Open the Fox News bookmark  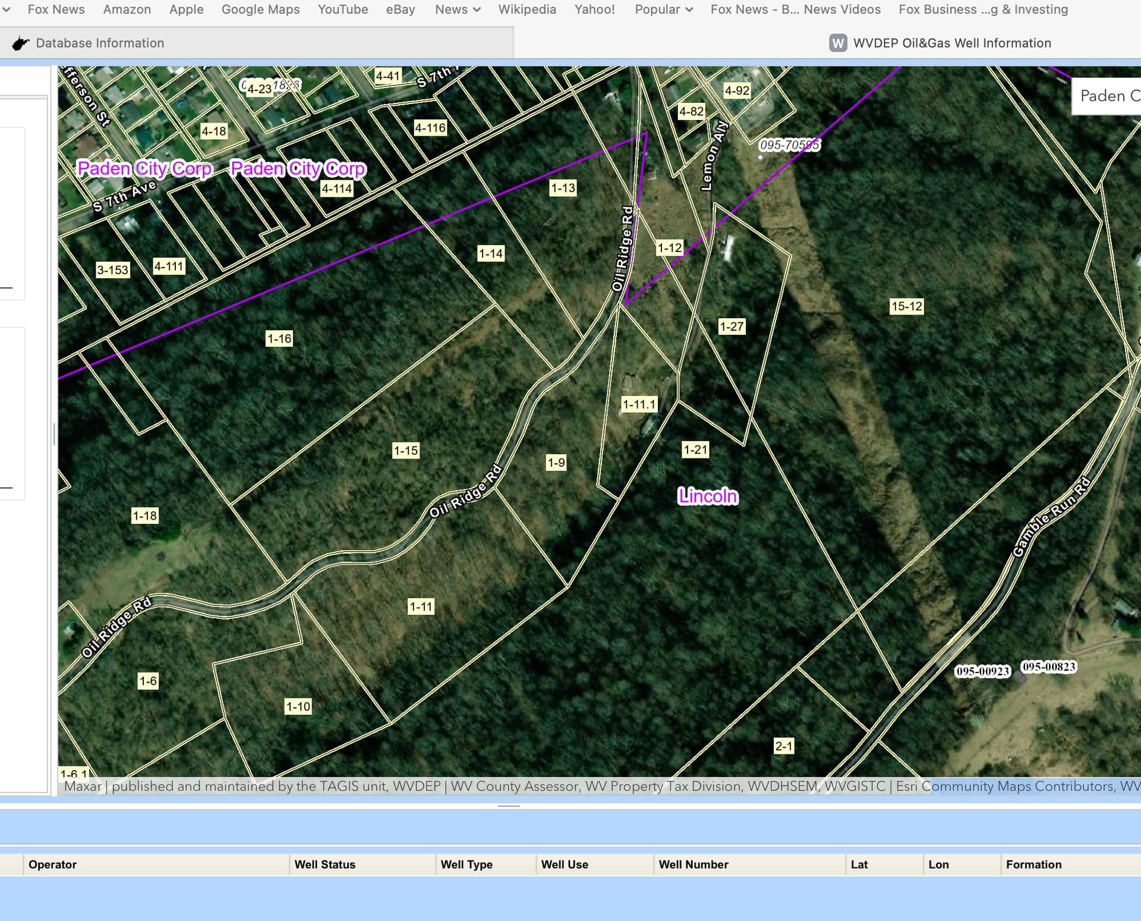56,10
